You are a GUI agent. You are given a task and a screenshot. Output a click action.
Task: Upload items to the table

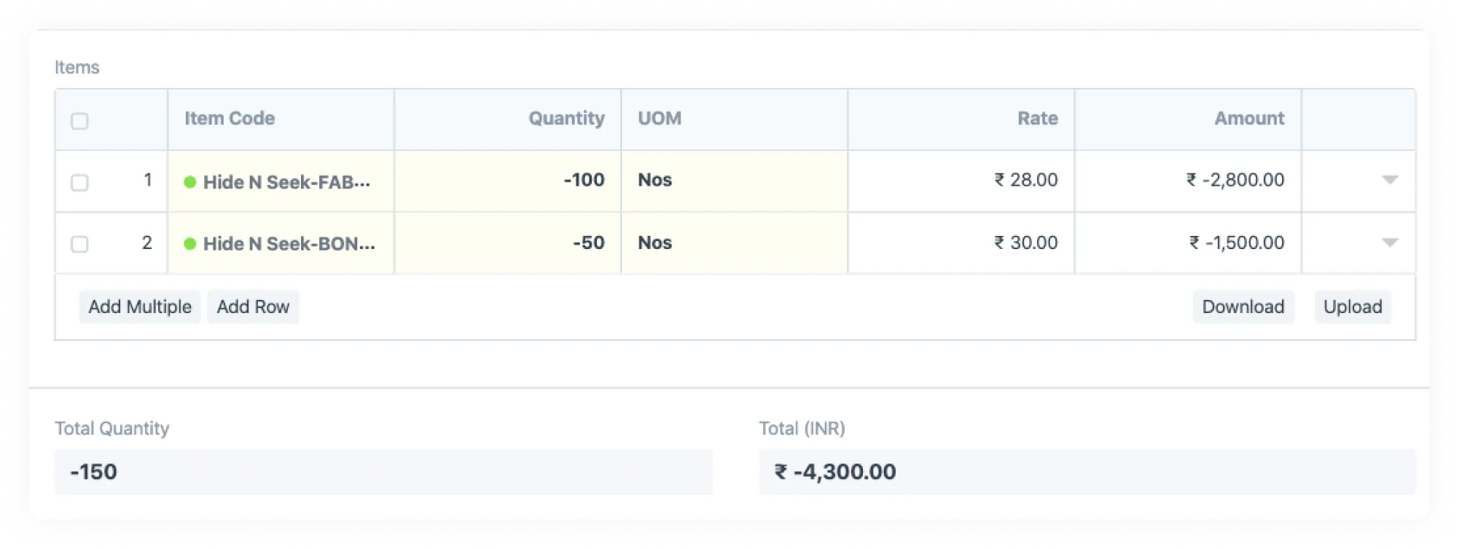pyautogui.click(x=1353, y=307)
